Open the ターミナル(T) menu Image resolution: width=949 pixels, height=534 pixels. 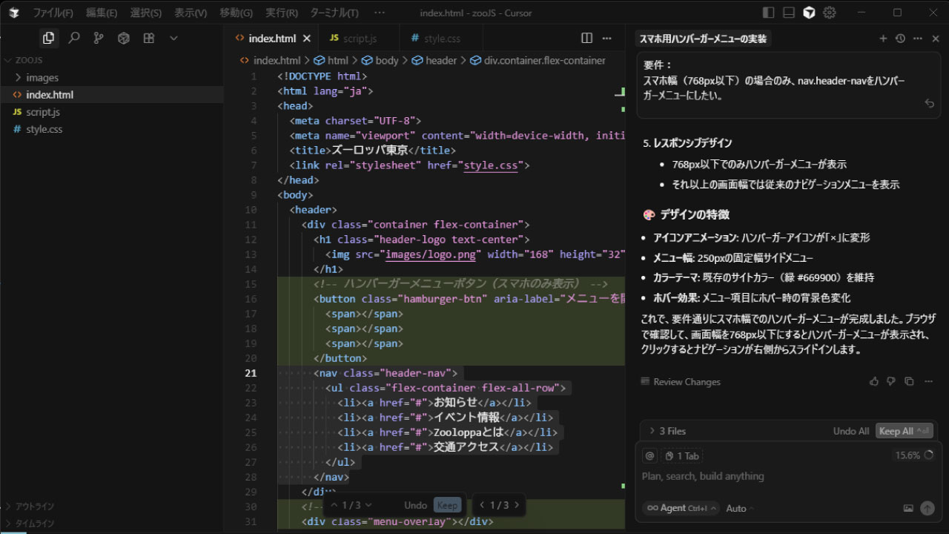point(334,13)
